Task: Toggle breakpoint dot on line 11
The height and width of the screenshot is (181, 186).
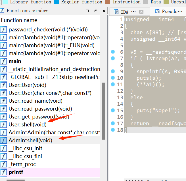Action: click(113, 84)
